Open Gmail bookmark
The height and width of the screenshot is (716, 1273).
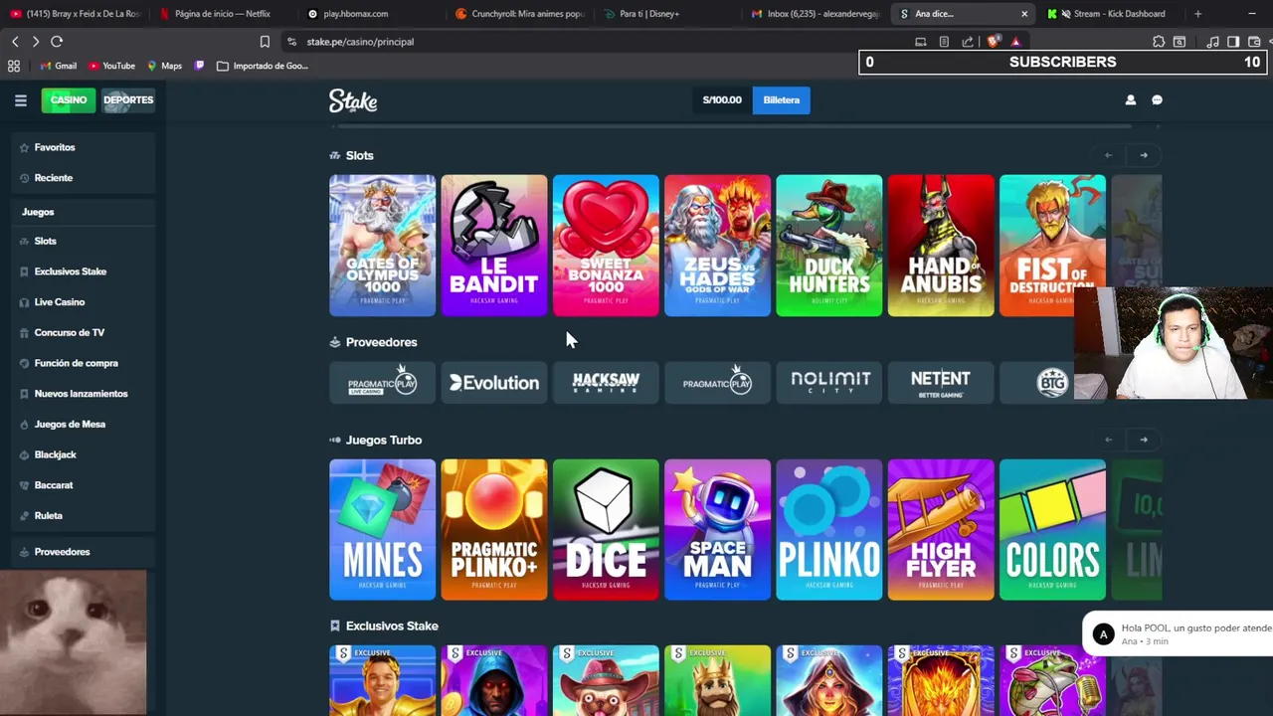pyautogui.click(x=59, y=66)
